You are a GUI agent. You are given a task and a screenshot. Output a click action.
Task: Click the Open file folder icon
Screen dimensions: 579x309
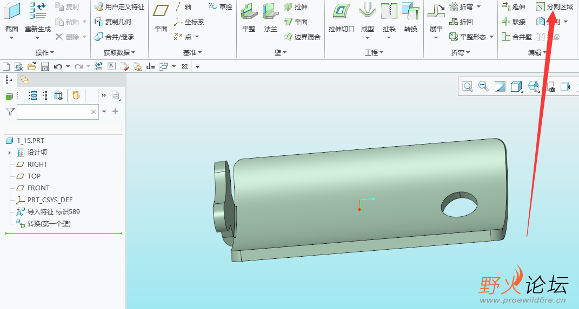[x=32, y=66]
